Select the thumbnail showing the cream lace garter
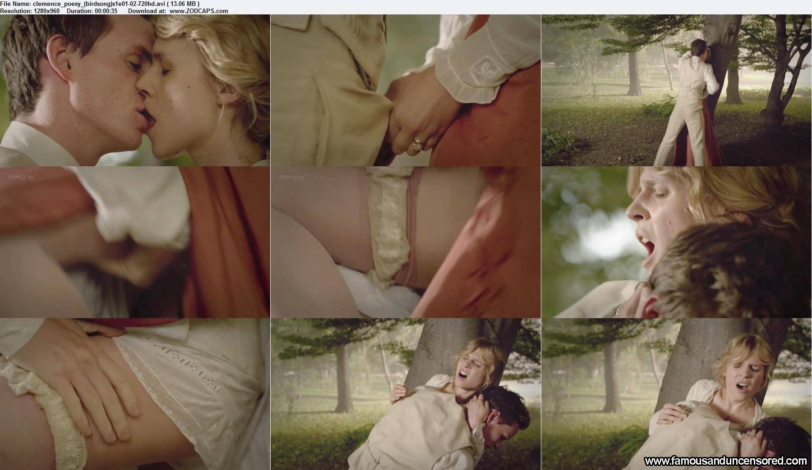This screenshot has width=812, height=470. 406,242
